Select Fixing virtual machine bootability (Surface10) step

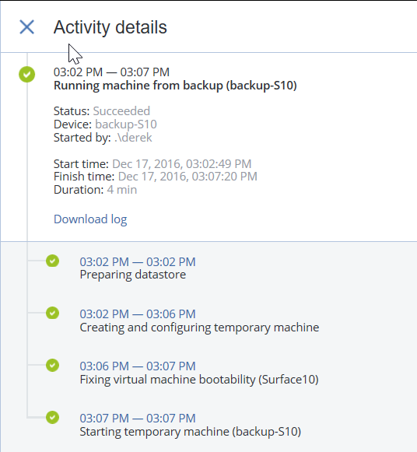(199, 380)
